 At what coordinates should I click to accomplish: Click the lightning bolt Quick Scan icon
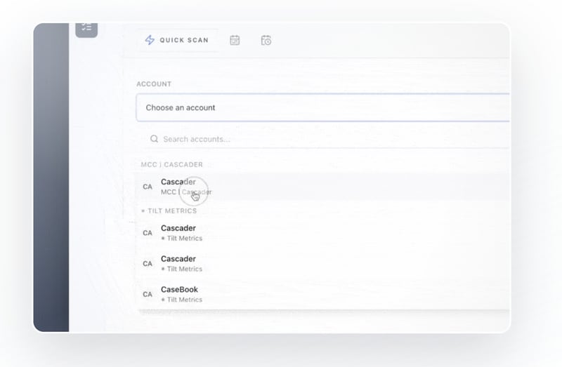150,40
